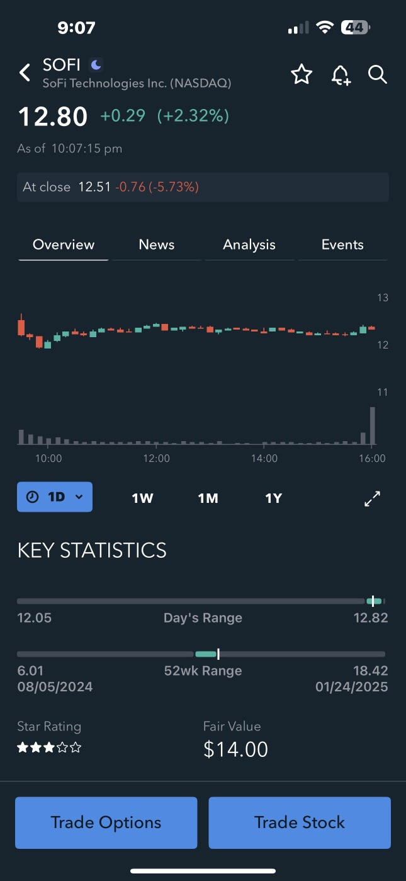
Task: Tap the Trade Options button
Action: 106,822
